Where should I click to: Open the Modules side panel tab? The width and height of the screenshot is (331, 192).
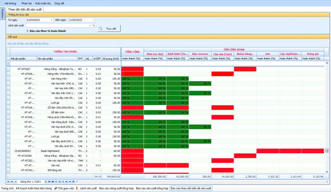2,13
